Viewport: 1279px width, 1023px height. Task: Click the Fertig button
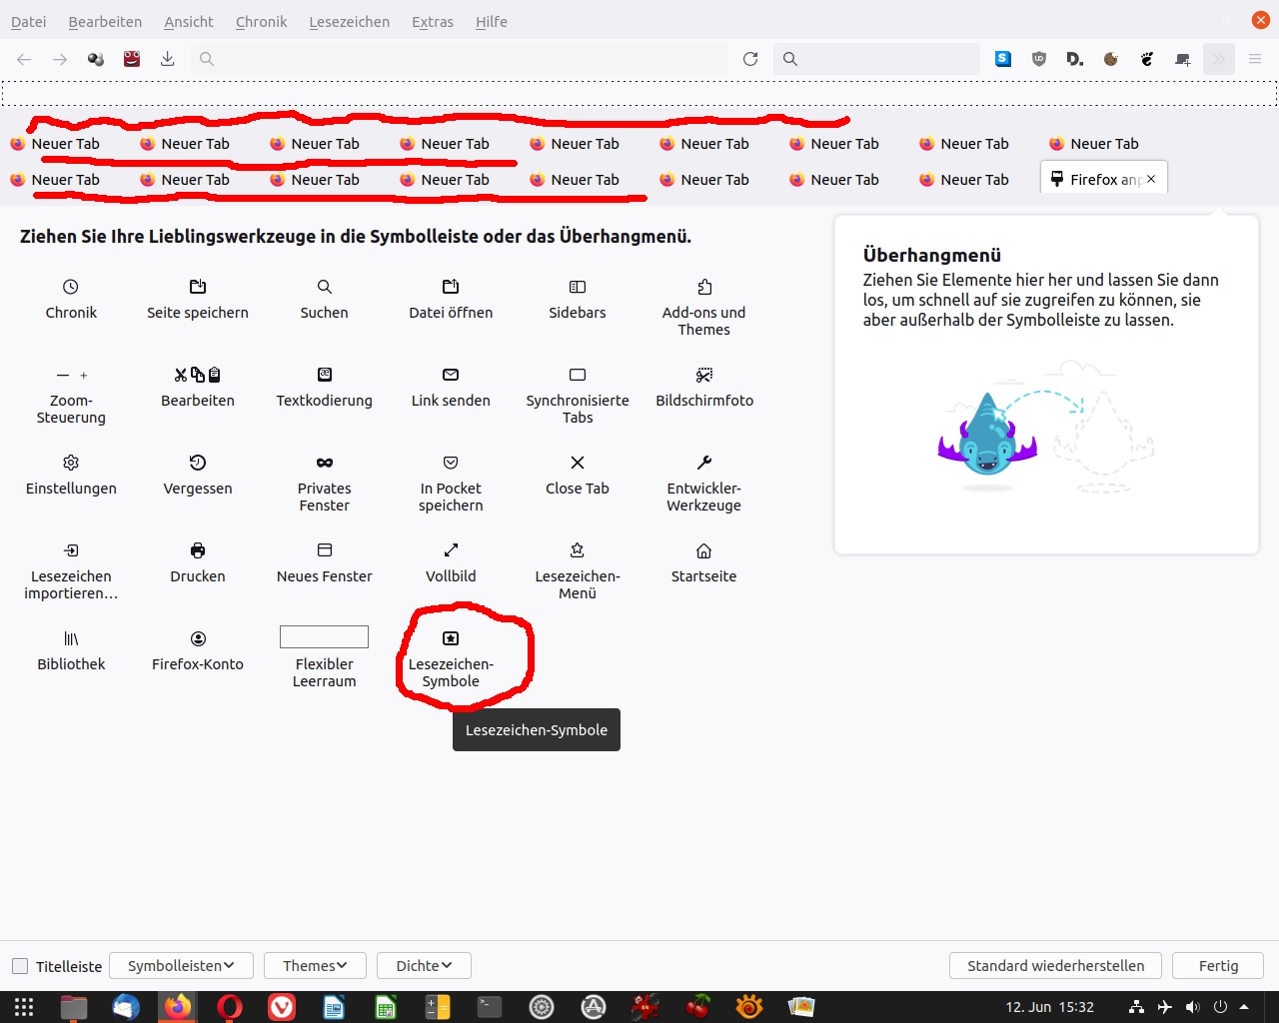[x=1218, y=966]
